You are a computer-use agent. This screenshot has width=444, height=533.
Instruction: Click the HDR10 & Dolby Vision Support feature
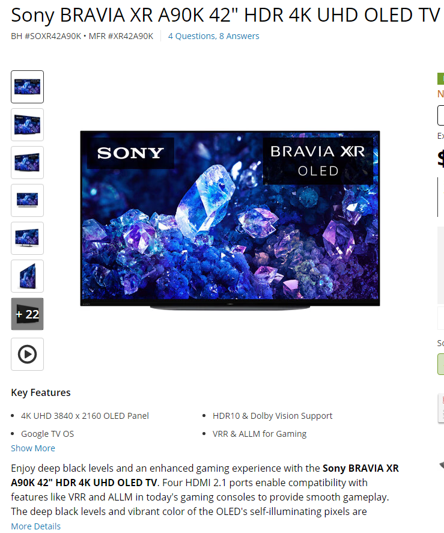tap(272, 416)
